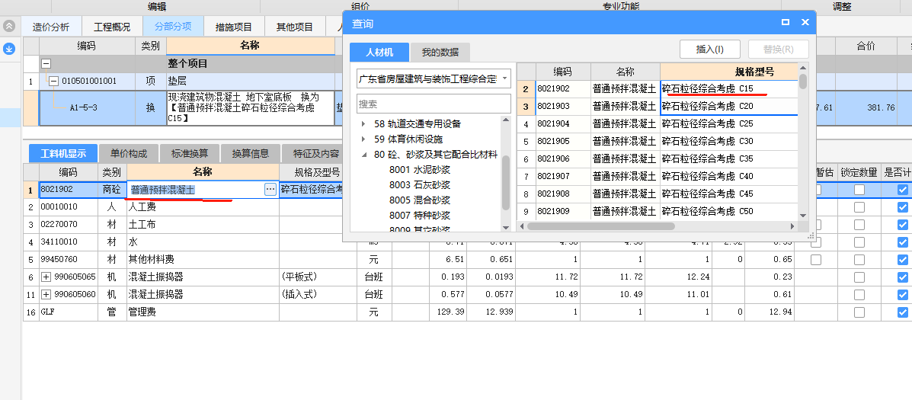The image size is (912, 400).
Task: Expand the 990605065 混凝土振捣器 row
Action: (46, 277)
